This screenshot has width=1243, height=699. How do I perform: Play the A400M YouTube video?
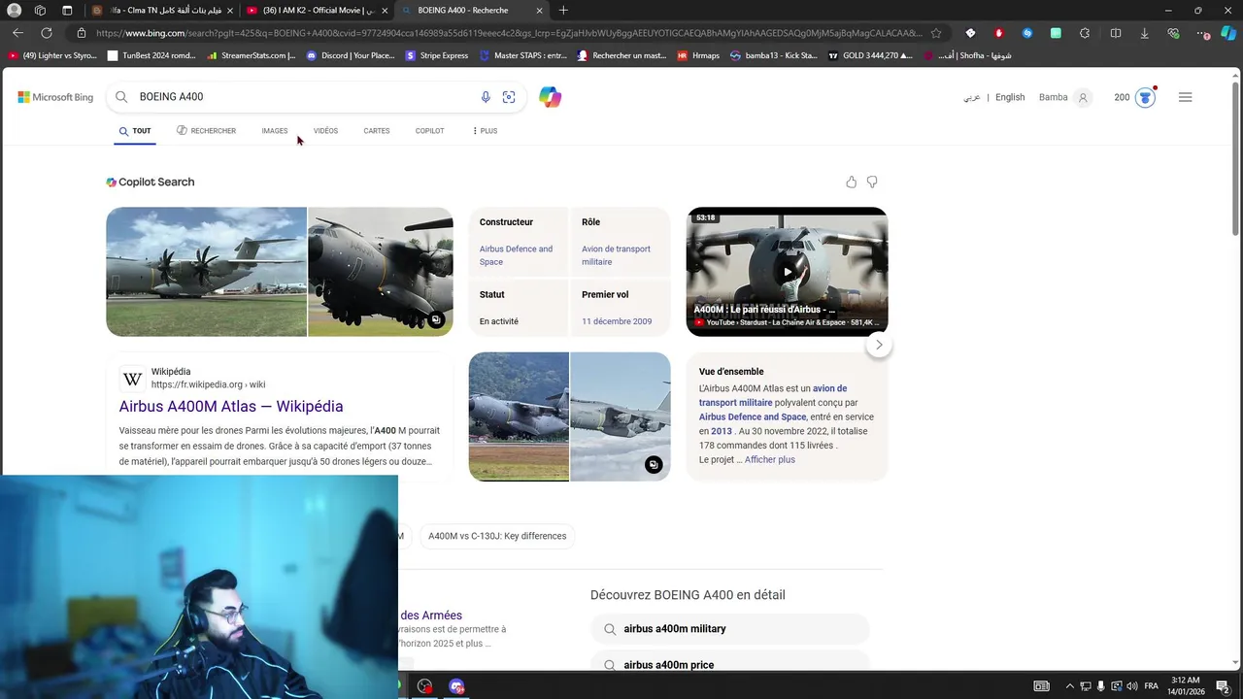[x=788, y=272]
